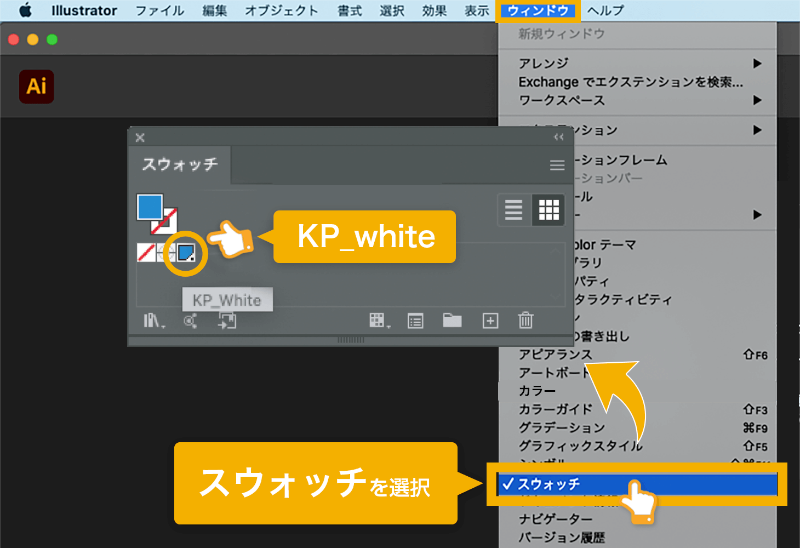This screenshot has width=800, height=548.
Task: Select the KP_White blue swatch
Action: 186,253
